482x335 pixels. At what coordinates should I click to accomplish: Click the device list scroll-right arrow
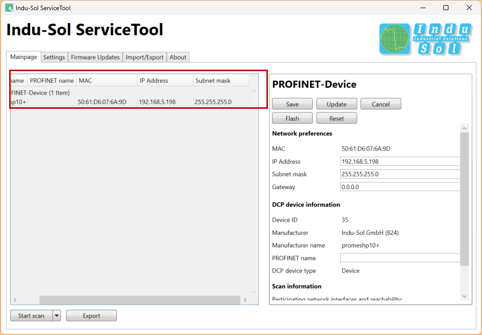[x=245, y=300]
